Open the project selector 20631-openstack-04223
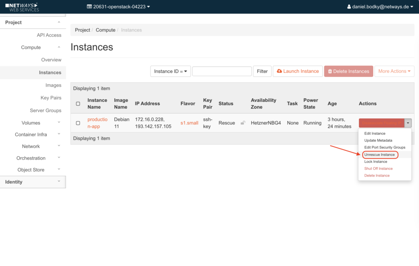 (118, 7)
